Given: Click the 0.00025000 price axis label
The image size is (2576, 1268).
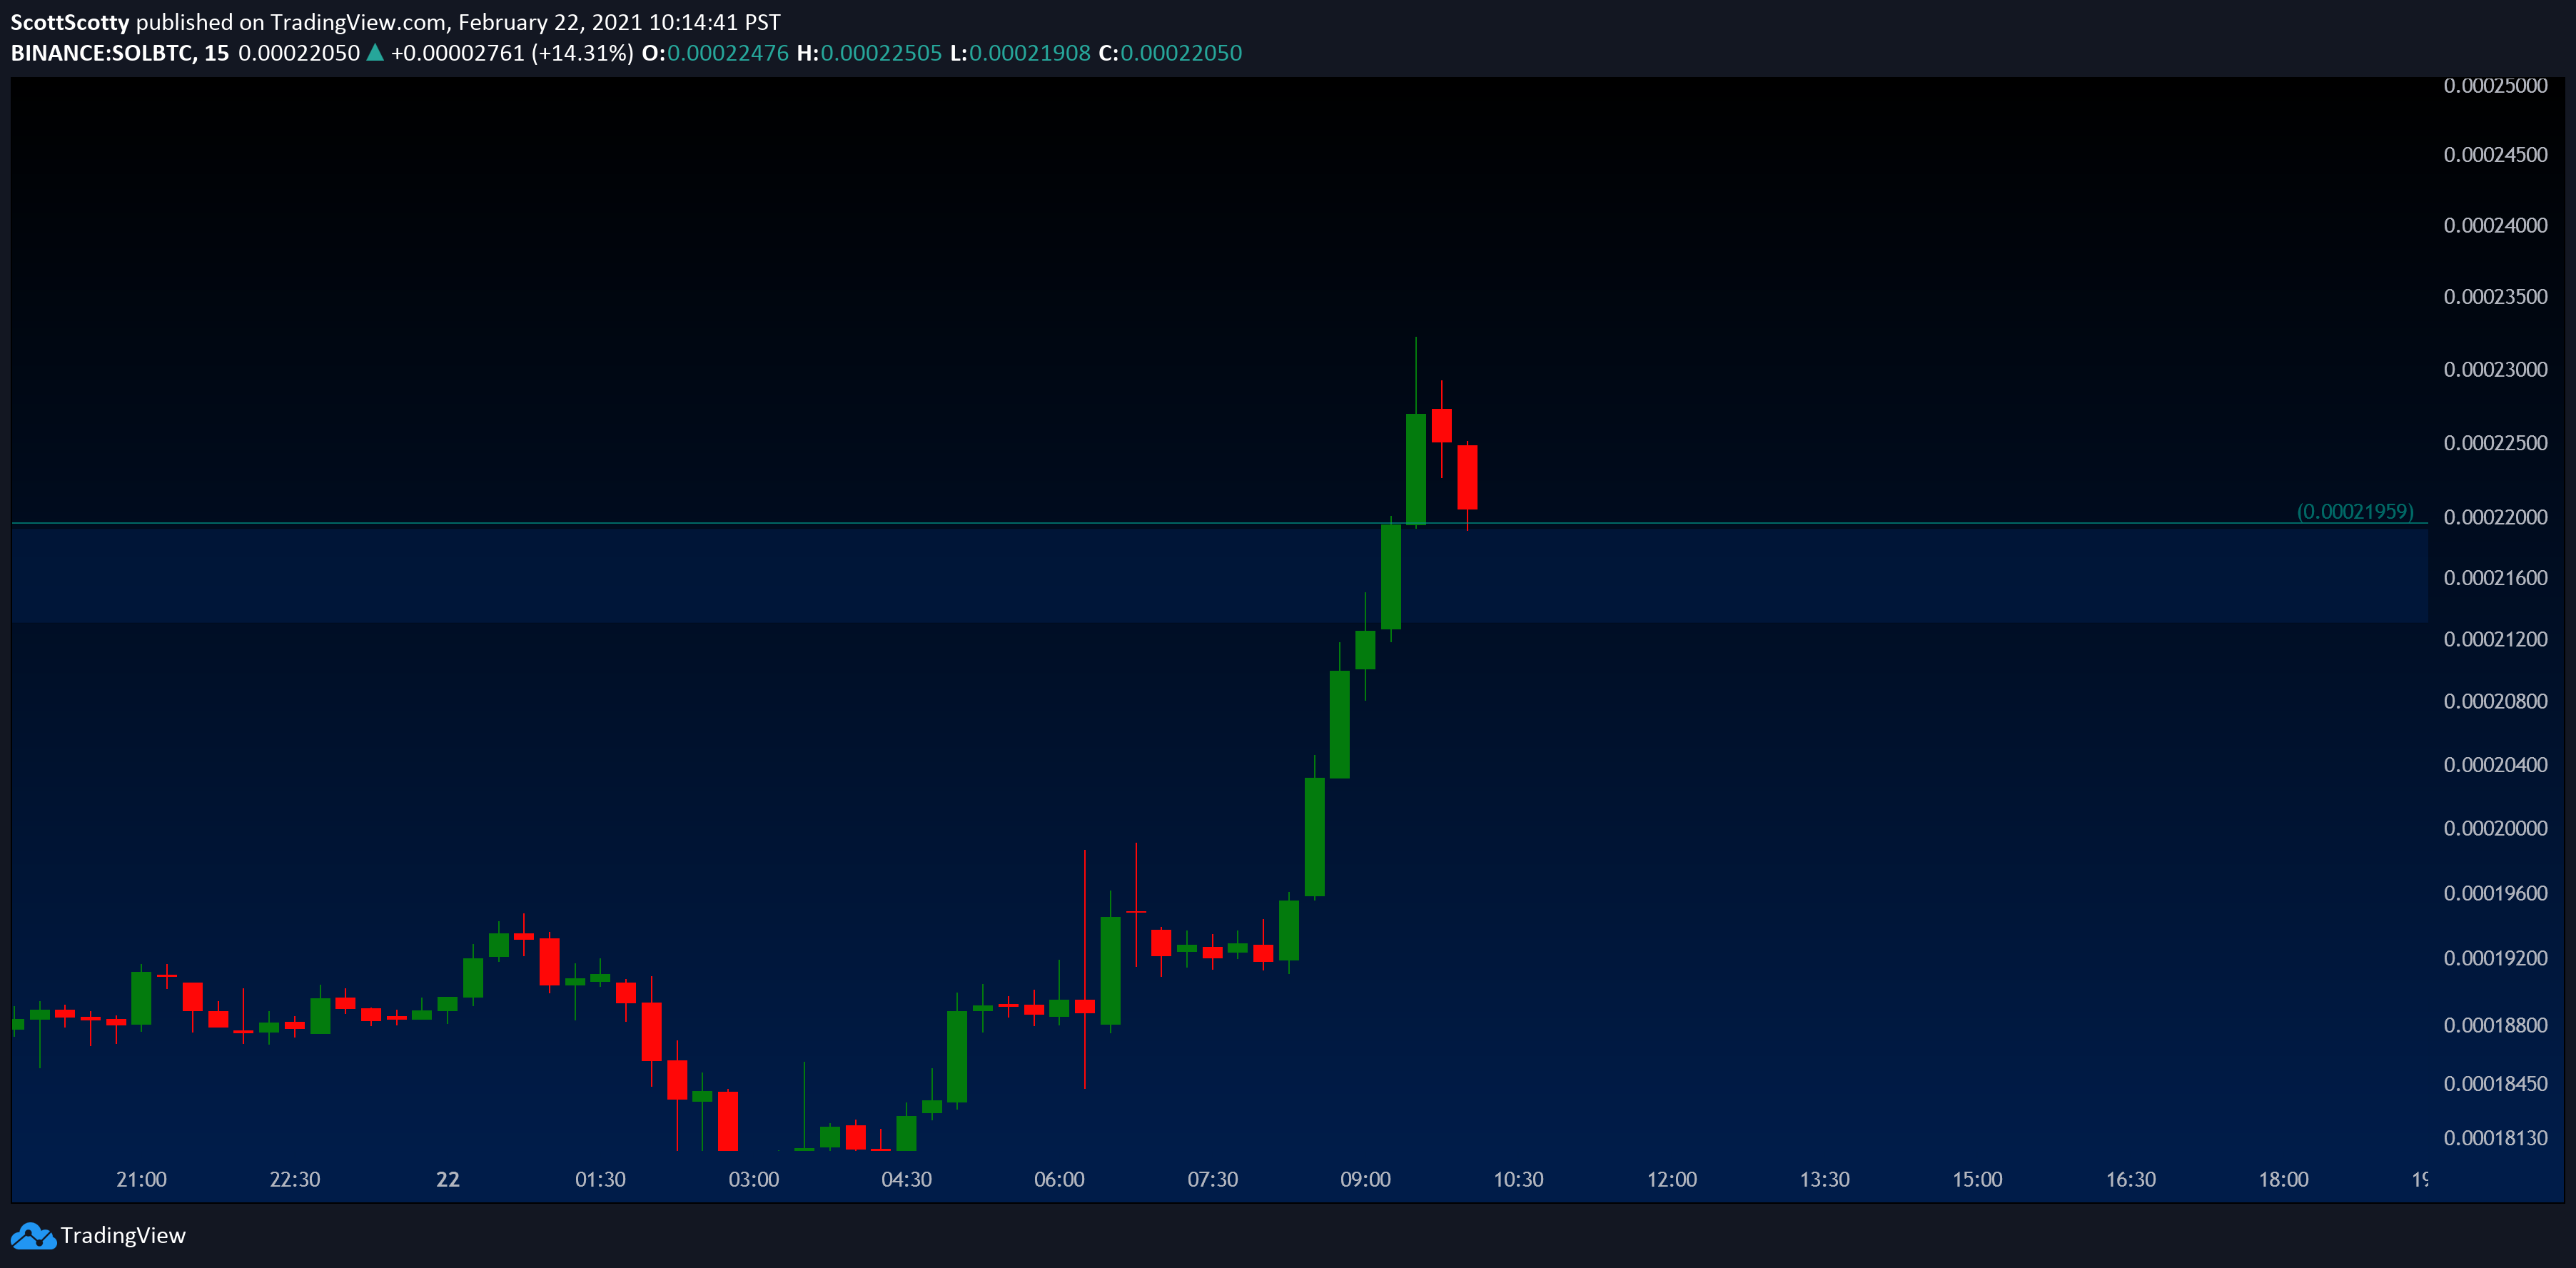Looking at the screenshot, I should click(x=2495, y=86).
